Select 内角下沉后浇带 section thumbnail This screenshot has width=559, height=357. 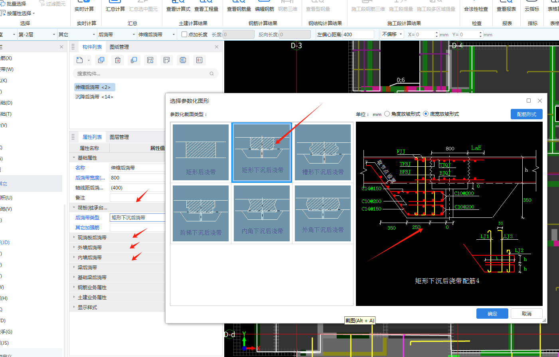(x=262, y=213)
